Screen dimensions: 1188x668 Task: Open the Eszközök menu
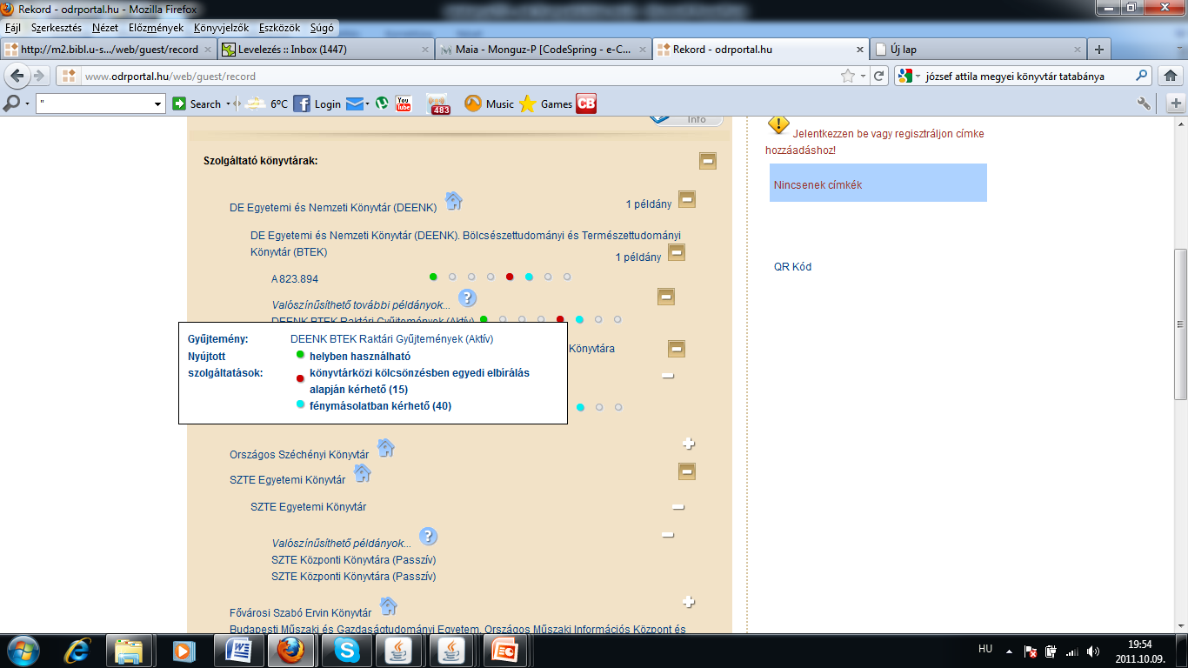(x=279, y=28)
